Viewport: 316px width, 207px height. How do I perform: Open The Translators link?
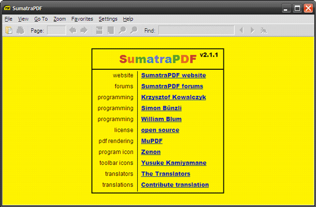[x=165, y=174]
